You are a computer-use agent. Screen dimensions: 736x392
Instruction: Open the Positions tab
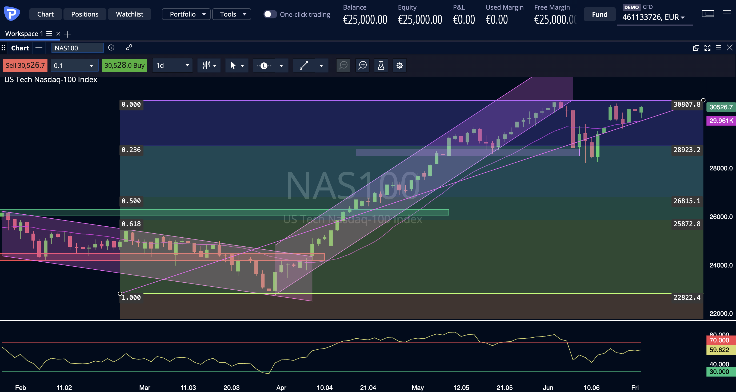tap(85, 14)
